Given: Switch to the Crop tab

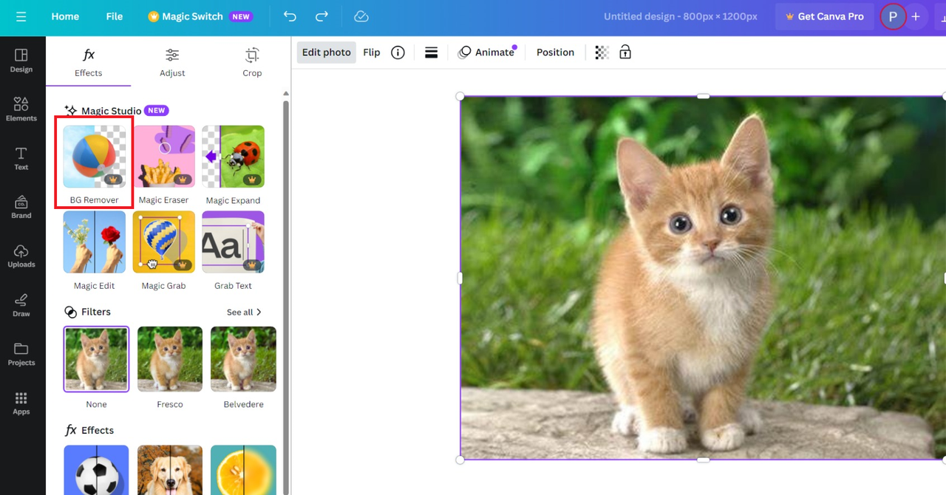Looking at the screenshot, I should pos(252,62).
